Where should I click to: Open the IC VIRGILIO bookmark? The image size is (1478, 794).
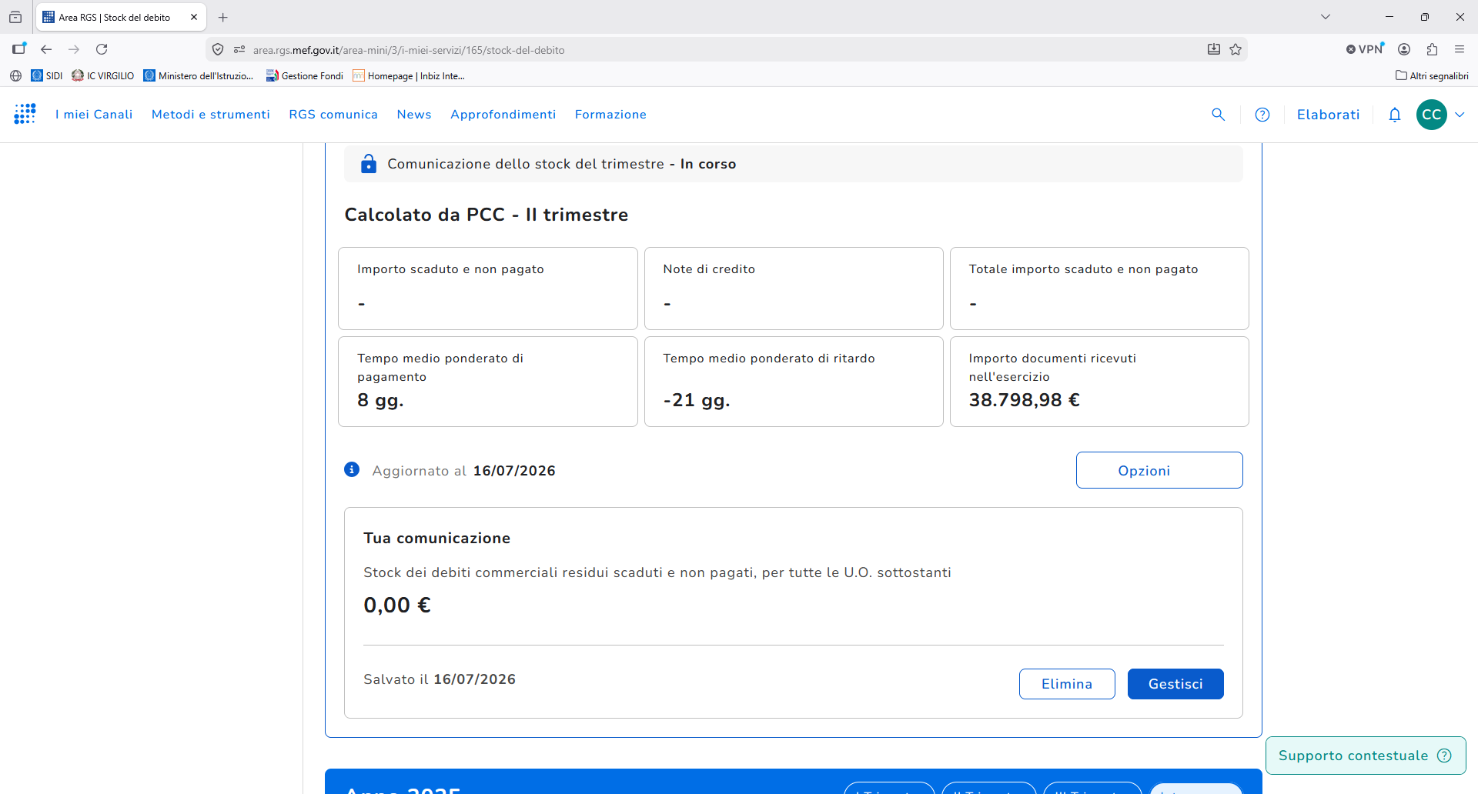point(103,75)
